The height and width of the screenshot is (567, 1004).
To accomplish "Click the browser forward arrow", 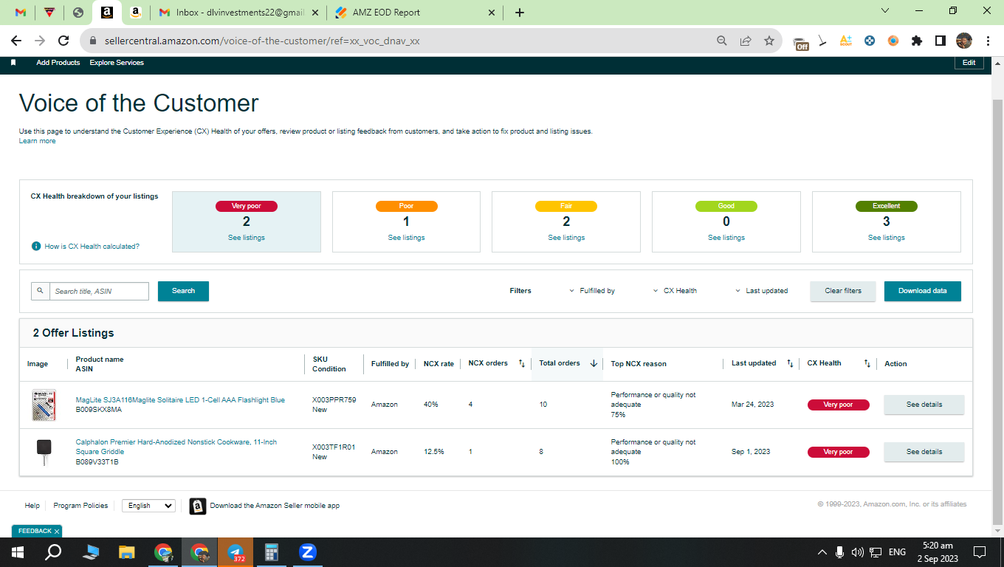I will coord(41,41).
